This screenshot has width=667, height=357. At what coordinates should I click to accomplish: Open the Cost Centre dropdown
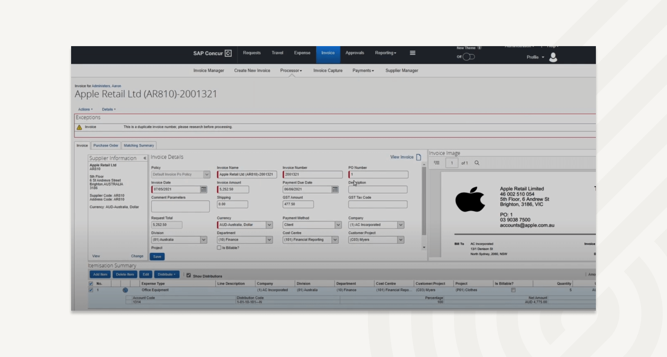click(x=335, y=240)
